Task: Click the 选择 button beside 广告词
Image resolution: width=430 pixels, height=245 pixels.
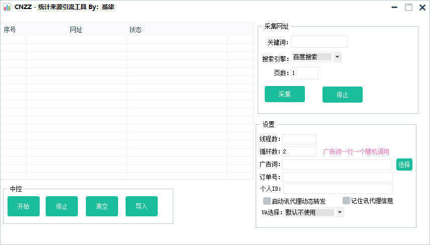Action: (x=404, y=165)
